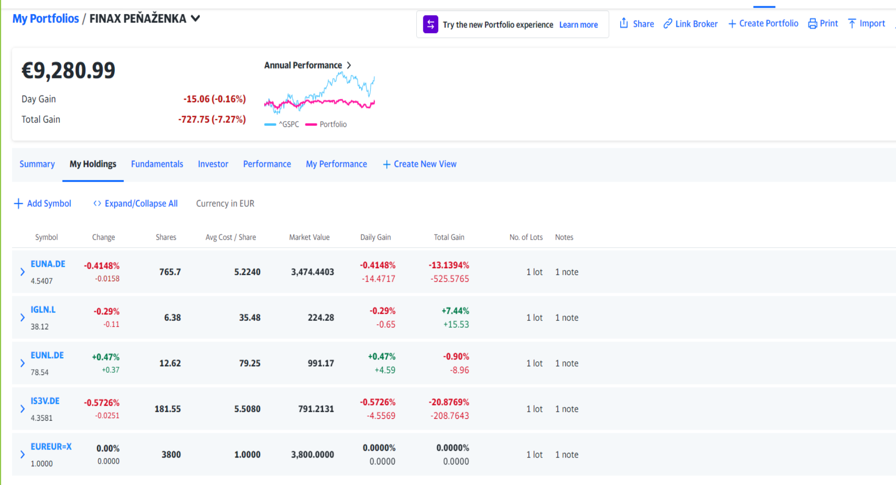Expand the EUREUR=X holding row

pos(22,455)
